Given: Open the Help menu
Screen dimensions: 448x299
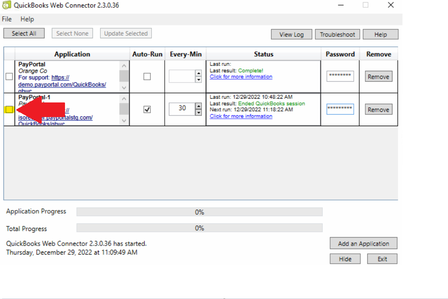Looking at the screenshot, I should click(27, 19).
